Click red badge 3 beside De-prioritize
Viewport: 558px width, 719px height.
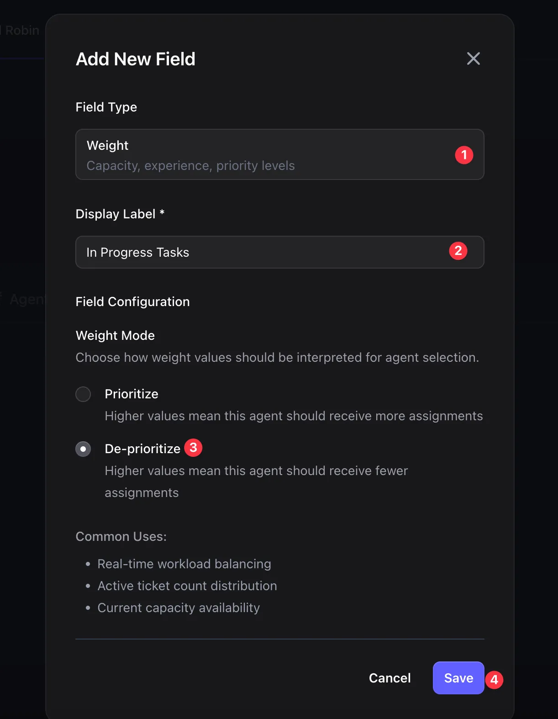[x=193, y=448]
